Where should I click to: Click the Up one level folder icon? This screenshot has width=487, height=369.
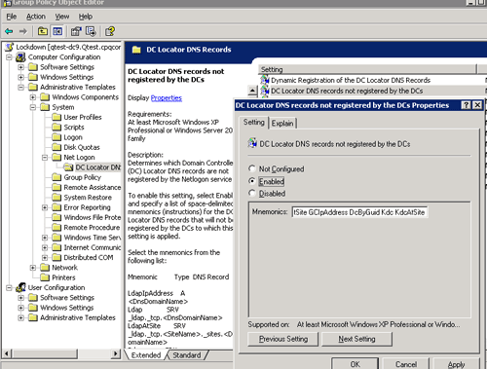[43, 31]
